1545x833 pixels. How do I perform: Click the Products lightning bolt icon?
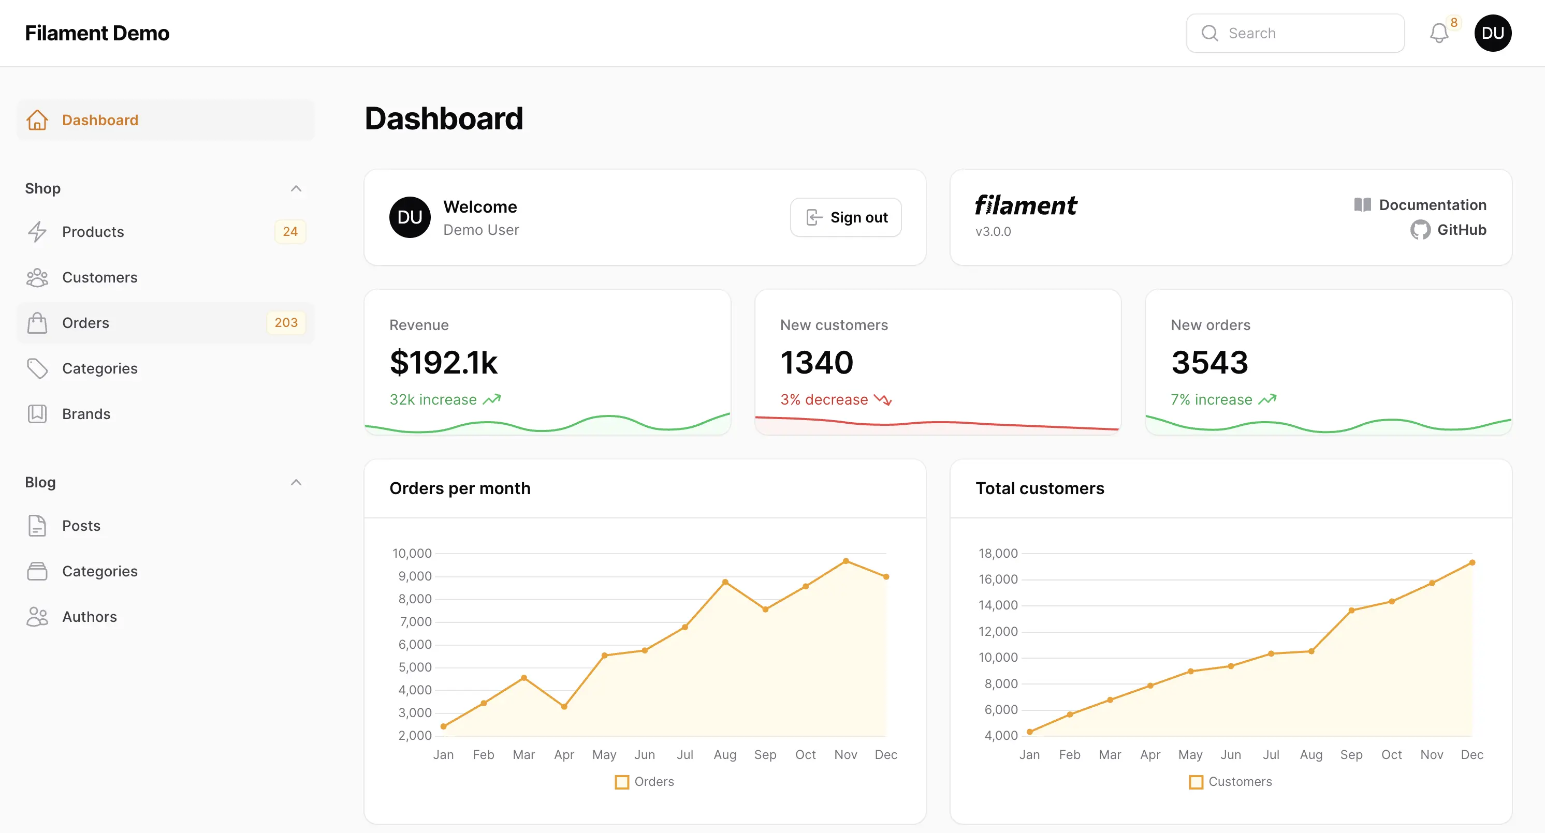(x=37, y=231)
